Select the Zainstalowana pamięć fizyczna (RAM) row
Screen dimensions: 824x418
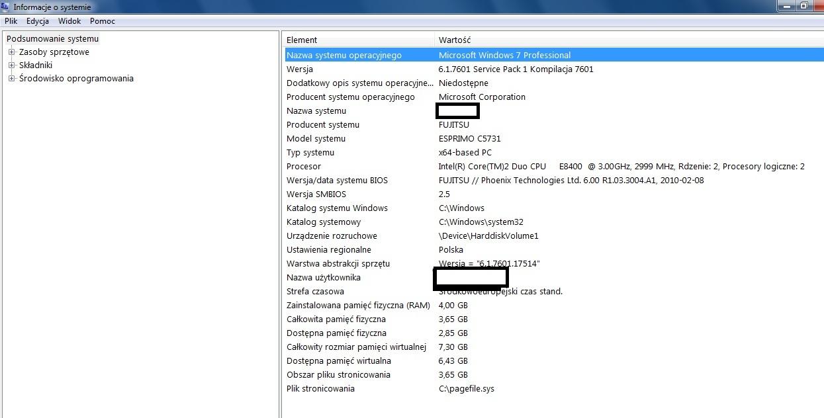pos(358,306)
